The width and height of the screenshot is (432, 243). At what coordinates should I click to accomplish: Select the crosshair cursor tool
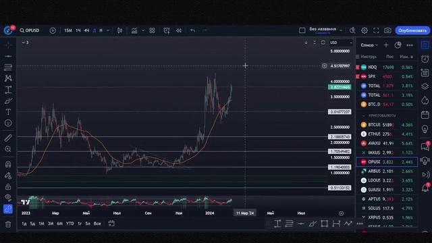tap(8, 45)
